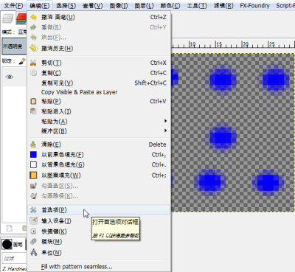Open the 模式 mode dropdown
This screenshot has height=272, width=295.
(22, 32)
